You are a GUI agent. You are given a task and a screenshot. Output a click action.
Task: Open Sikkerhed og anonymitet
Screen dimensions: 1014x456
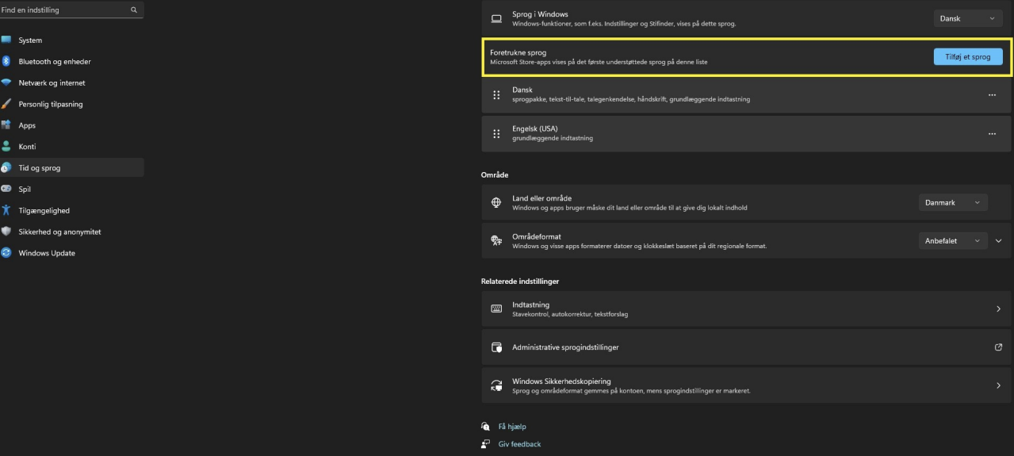tap(72, 232)
